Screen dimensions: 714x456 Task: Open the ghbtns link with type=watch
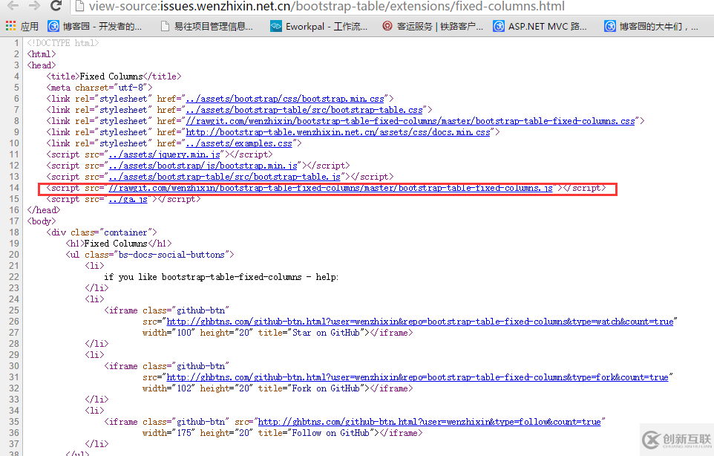coord(420,322)
